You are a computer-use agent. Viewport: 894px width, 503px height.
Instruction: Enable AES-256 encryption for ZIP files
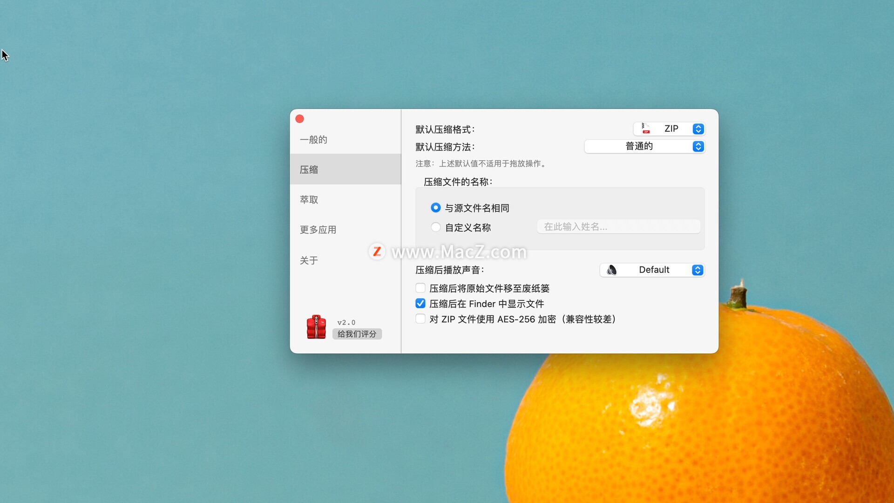[420, 319]
